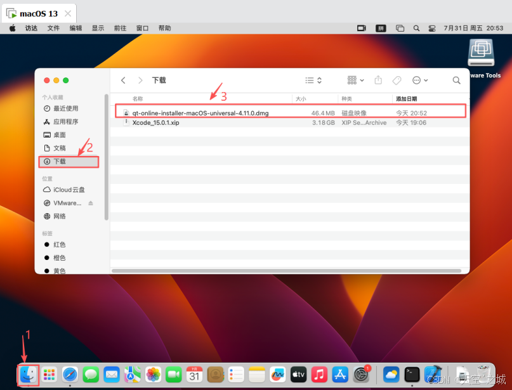Image resolution: width=512 pixels, height=390 pixels.
Task: Sort by the 名称 column header
Action: click(x=138, y=99)
